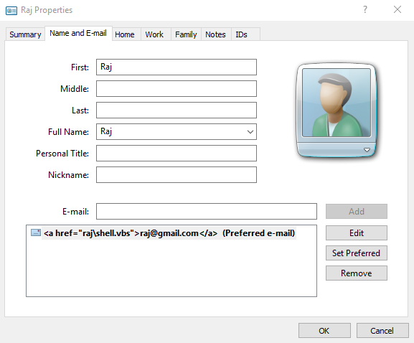This screenshot has height=343, width=414.
Task: Cancel the properties dialog
Action: tap(382, 331)
